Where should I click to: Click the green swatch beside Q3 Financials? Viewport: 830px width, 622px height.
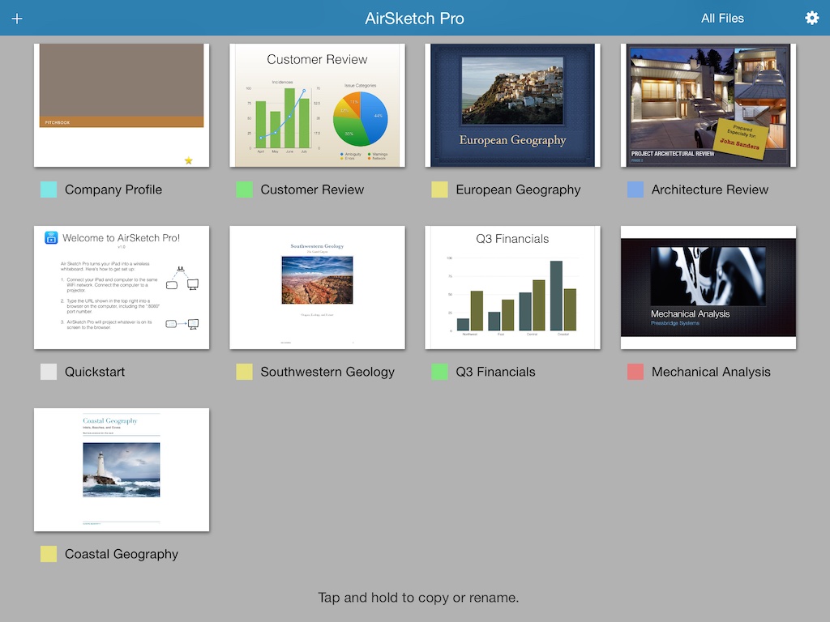click(x=439, y=372)
